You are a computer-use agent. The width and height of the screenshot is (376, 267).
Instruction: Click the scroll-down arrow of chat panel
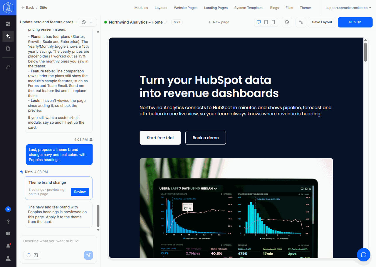click(98, 230)
